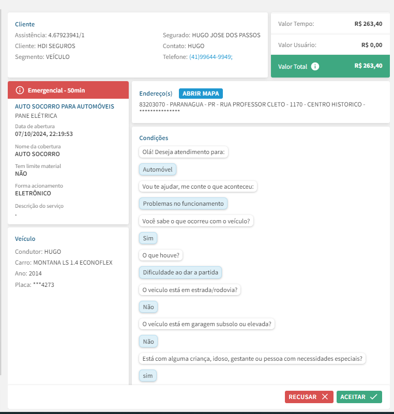Click the last lowercase sim reply bubble
This screenshot has height=414, width=394.
coord(148,376)
